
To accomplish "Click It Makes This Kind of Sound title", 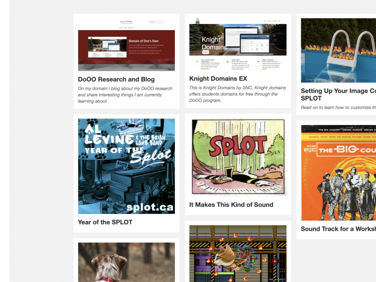I will (231, 205).
